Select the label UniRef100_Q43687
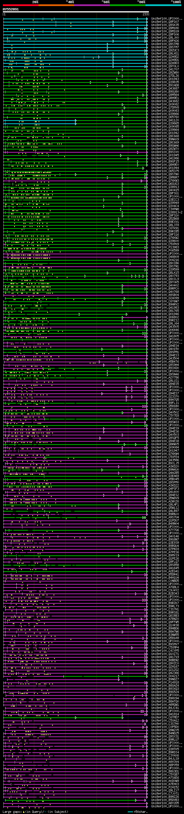Viewport: 184px width, 814px height. 165,88
